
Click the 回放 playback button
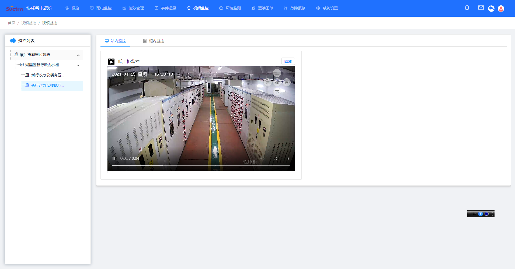[288, 61]
